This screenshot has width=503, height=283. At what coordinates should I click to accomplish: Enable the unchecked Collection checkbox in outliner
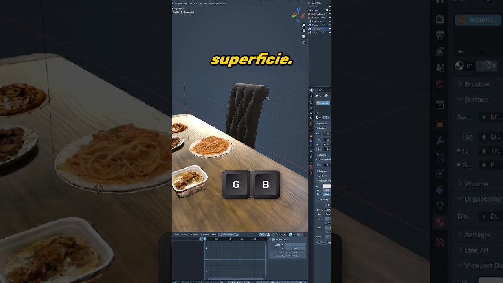click(327, 7)
